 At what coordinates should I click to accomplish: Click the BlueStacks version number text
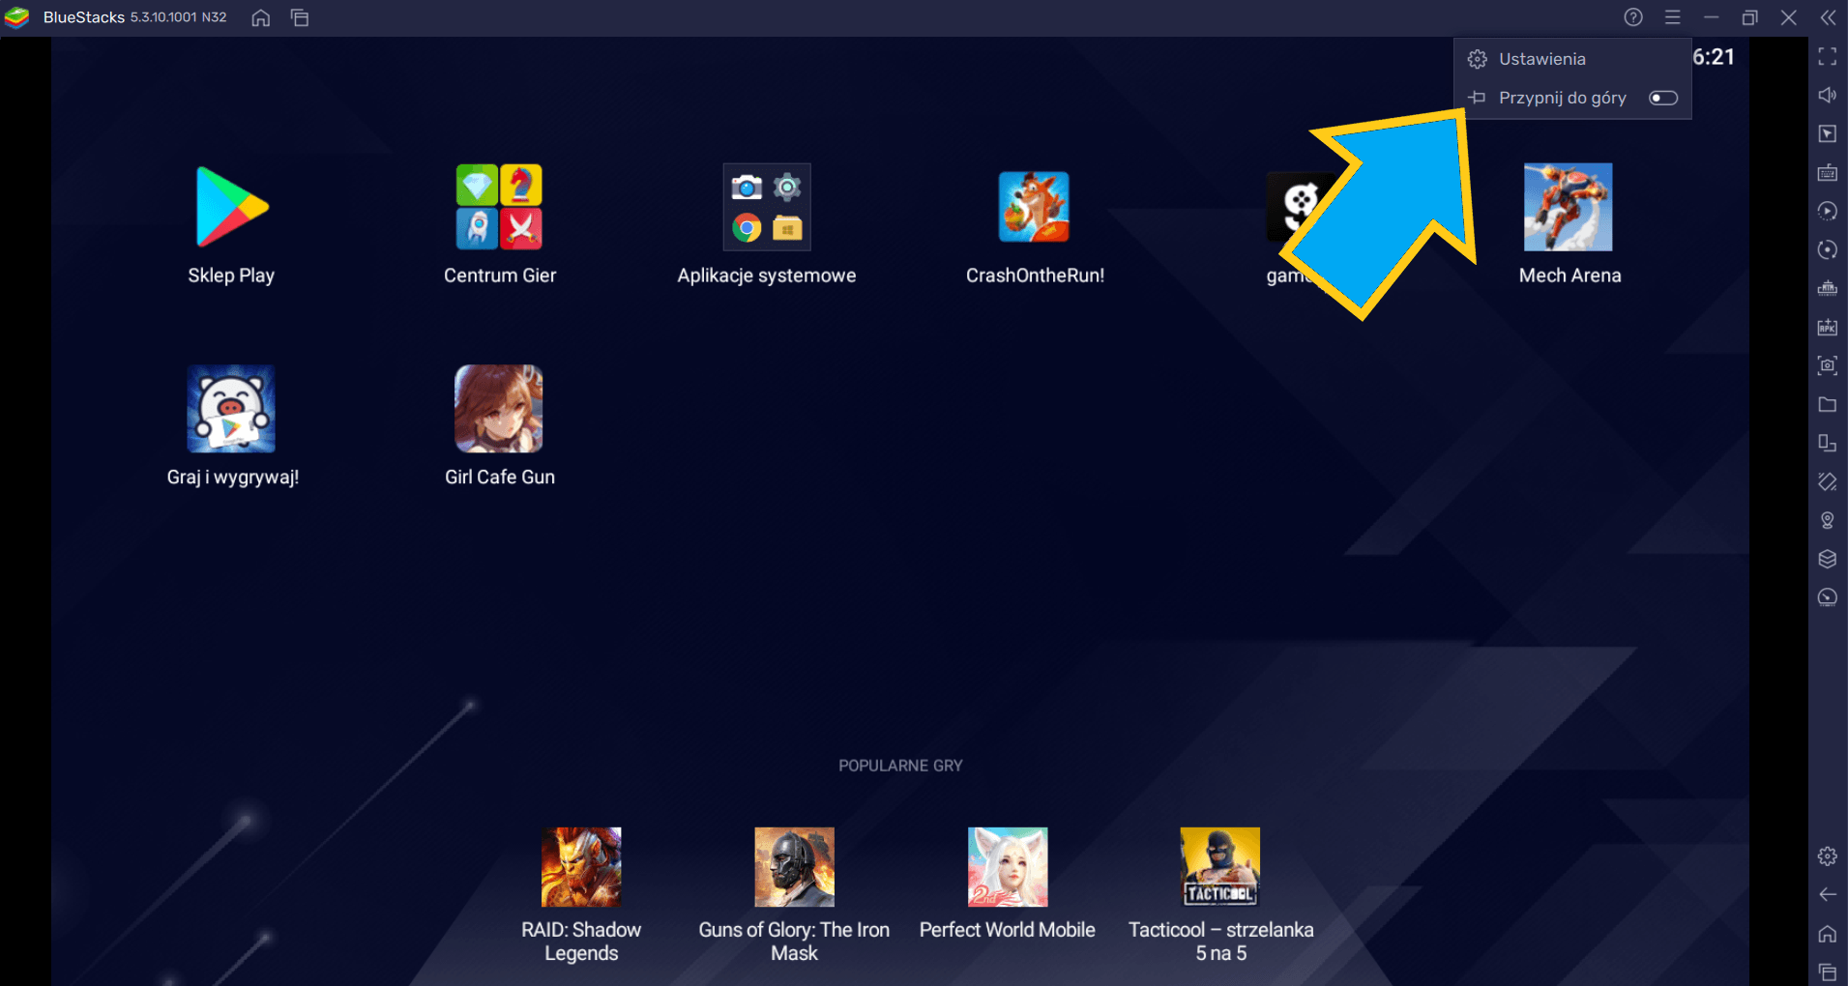(x=179, y=17)
